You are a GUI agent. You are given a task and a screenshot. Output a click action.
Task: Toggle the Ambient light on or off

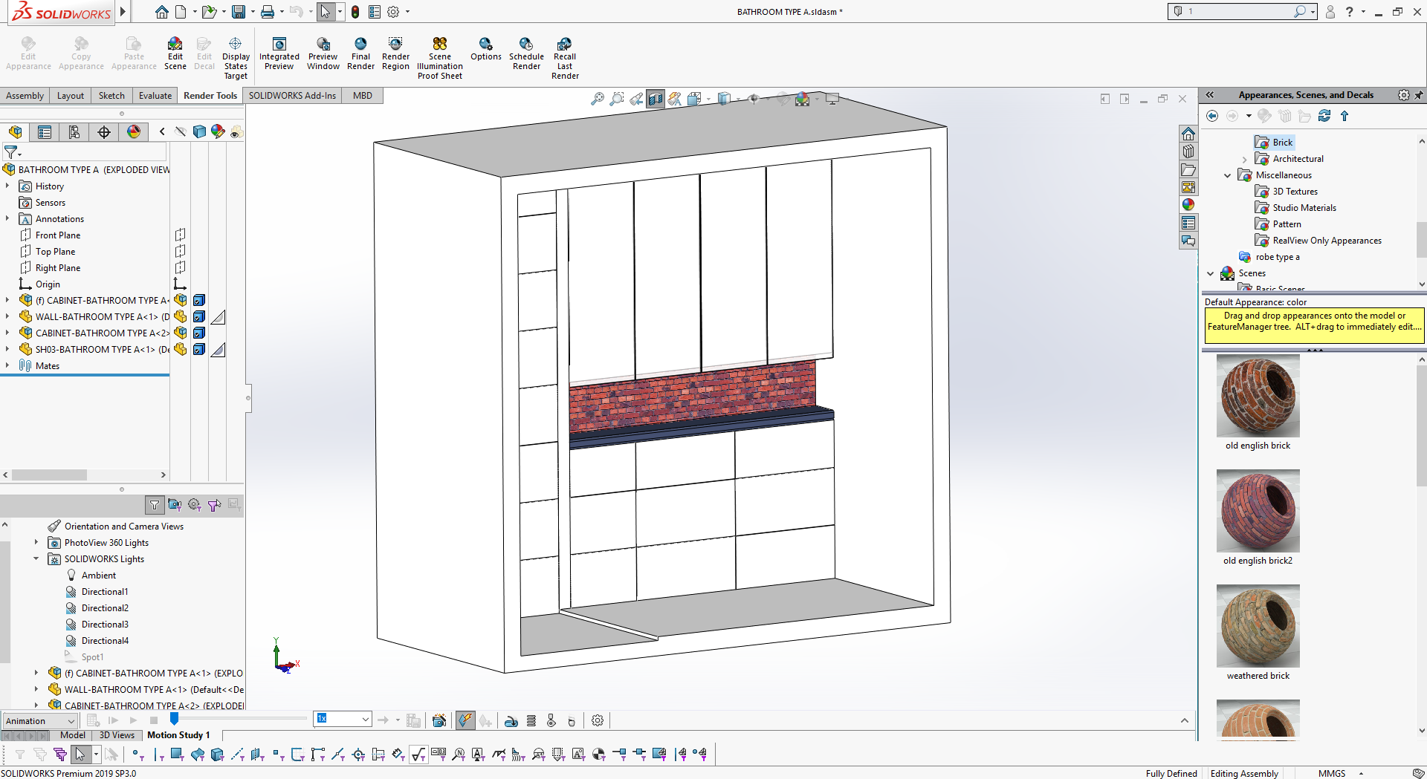coord(98,576)
